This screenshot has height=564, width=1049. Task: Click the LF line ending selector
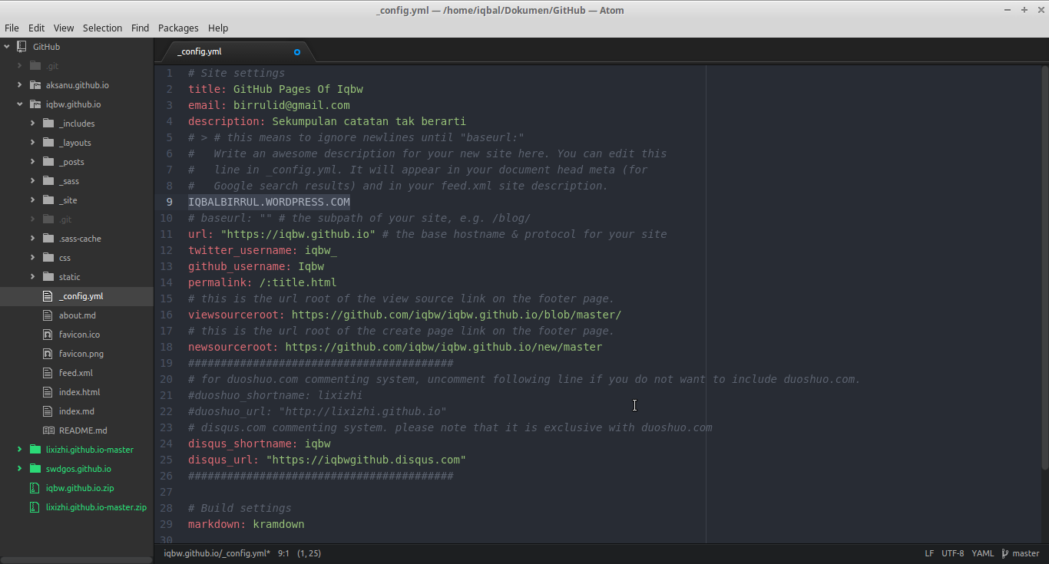click(x=929, y=553)
